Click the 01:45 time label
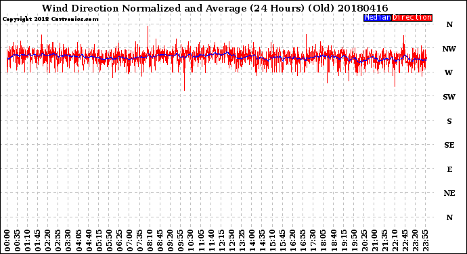The width and height of the screenshot is (467, 254). (x=38, y=240)
